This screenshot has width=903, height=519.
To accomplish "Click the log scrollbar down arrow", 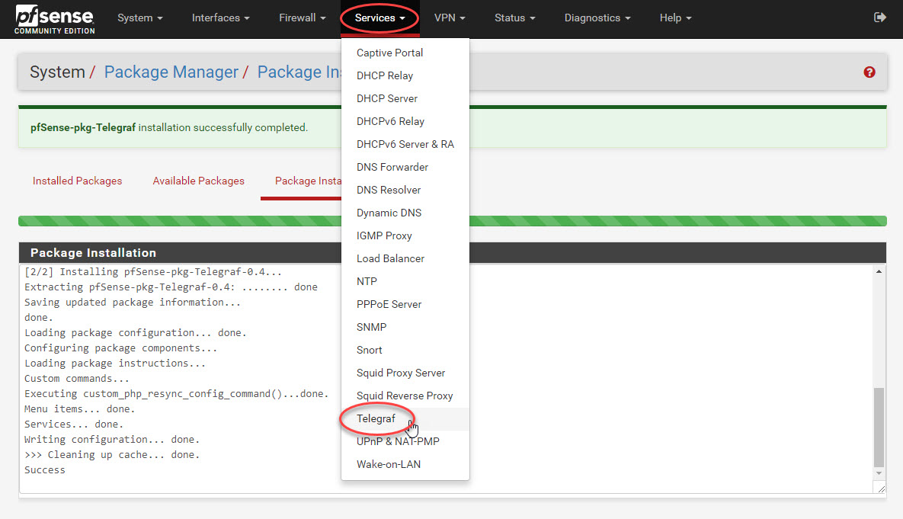I will coord(879,473).
